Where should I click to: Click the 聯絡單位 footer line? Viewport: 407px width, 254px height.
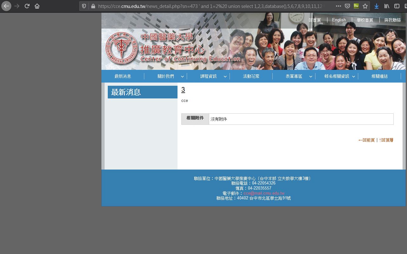pos(253,178)
